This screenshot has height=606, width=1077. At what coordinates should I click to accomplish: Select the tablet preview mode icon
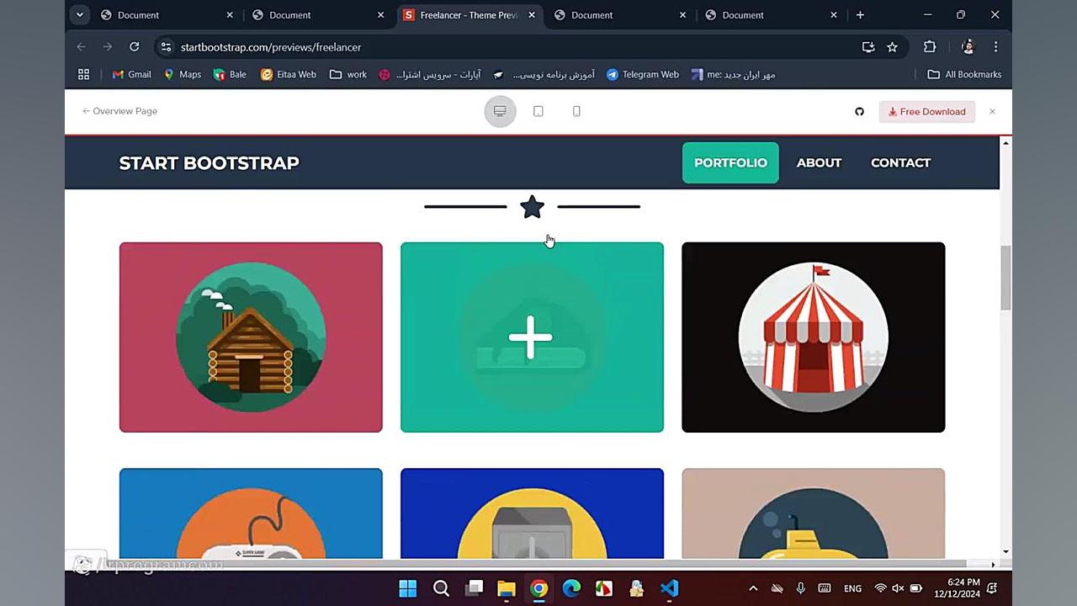pyautogui.click(x=538, y=111)
